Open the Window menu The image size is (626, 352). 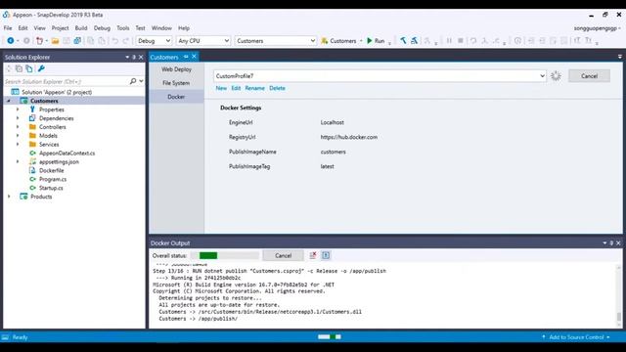[161, 28]
